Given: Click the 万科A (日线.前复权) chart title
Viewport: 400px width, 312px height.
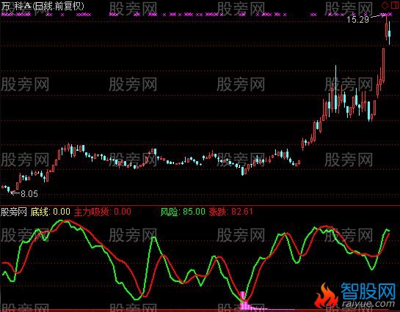Looking at the screenshot, I should coord(43,6).
